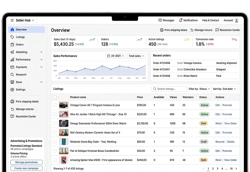Go to Listings in the sidebar

(x=26, y=37)
